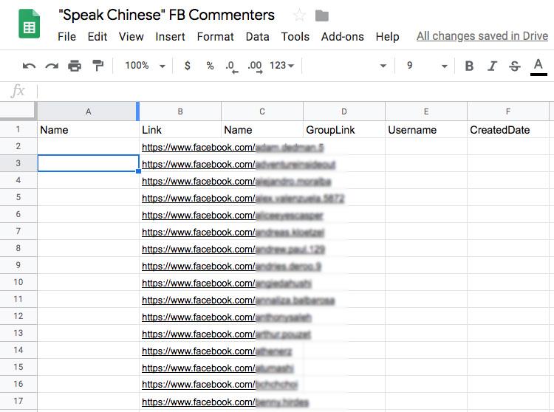Viewport: 554px width, 412px height.
Task: Select column B header
Action: (180, 111)
